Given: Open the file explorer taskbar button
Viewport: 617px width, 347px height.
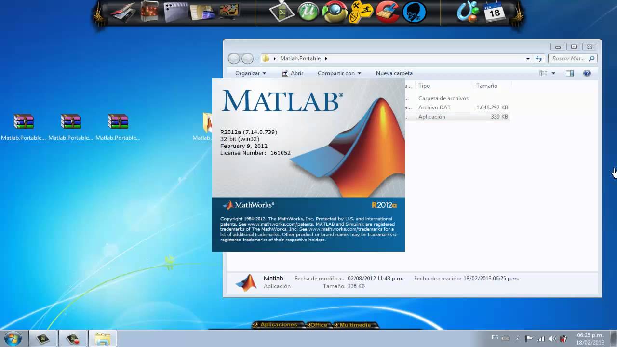Looking at the screenshot, I should tap(102, 338).
